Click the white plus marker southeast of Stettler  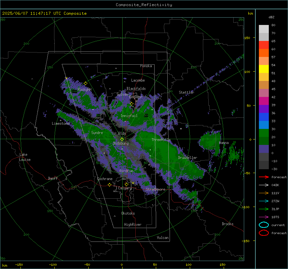coord(181,129)
